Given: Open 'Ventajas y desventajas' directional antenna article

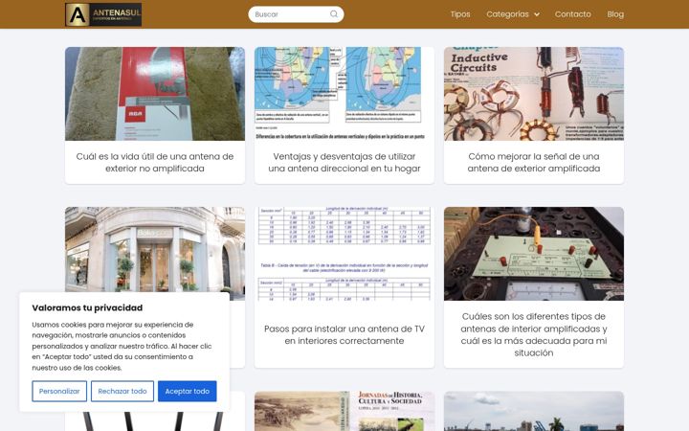Looking at the screenshot, I should (x=344, y=162).
